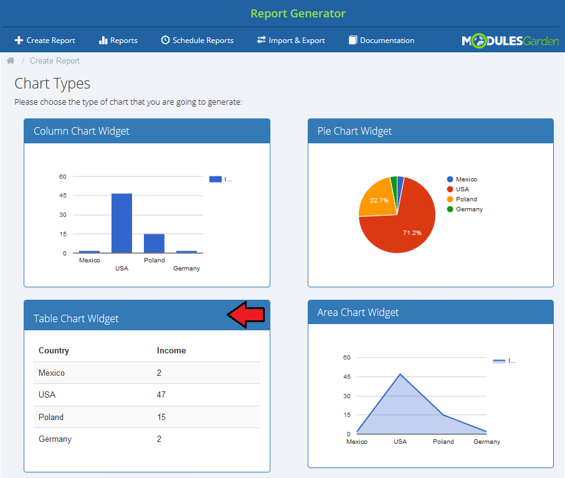
Task: Click the Poland orange legend dot
Action: click(450, 199)
